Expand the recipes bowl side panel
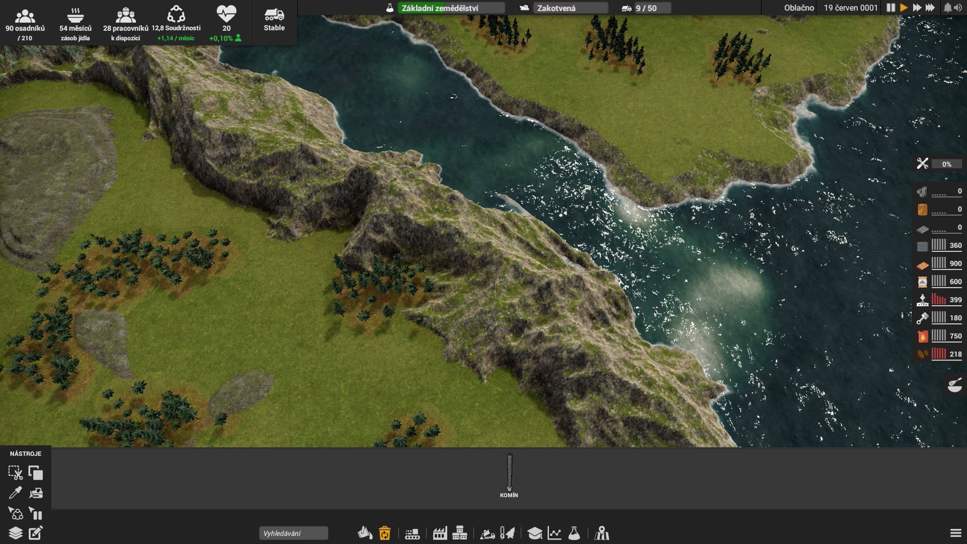 pyautogui.click(x=955, y=385)
